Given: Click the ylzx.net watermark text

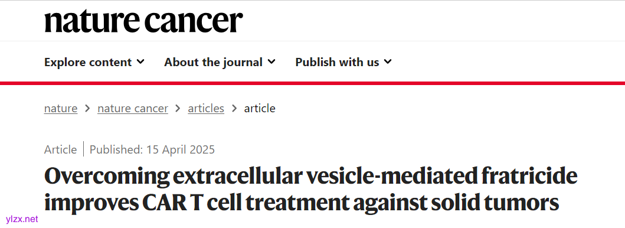Looking at the screenshot, I should [22, 219].
